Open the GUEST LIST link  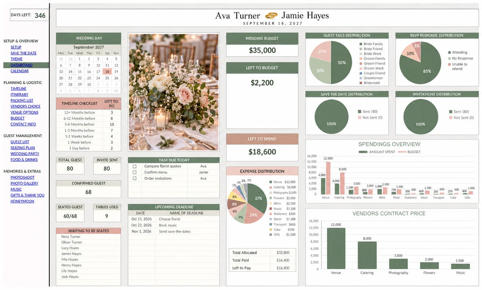(20, 142)
